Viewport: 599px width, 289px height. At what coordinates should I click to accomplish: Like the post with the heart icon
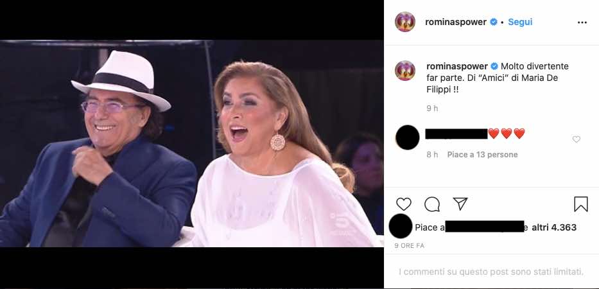click(x=404, y=204)
